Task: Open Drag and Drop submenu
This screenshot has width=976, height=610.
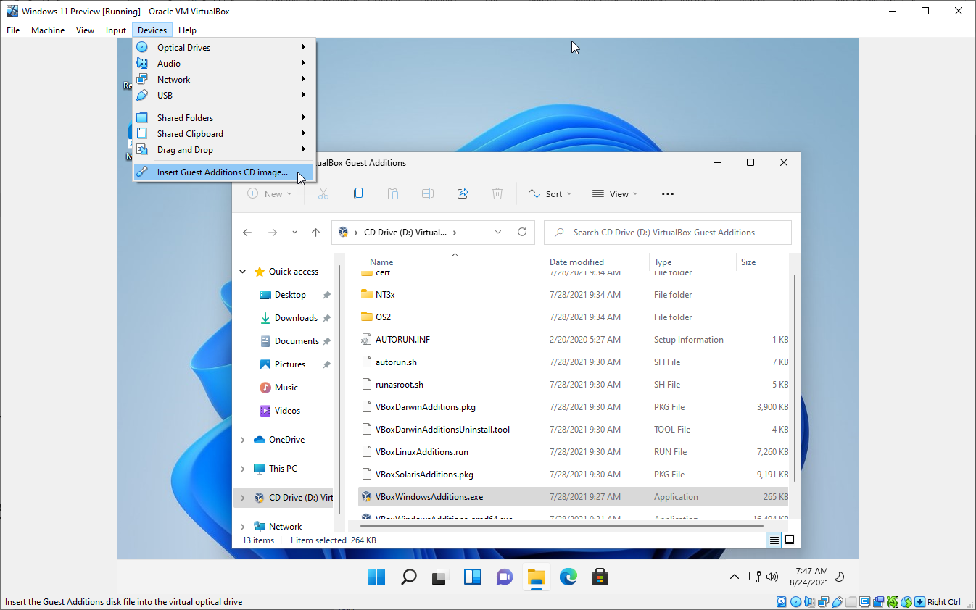Action: pos(224,149)
